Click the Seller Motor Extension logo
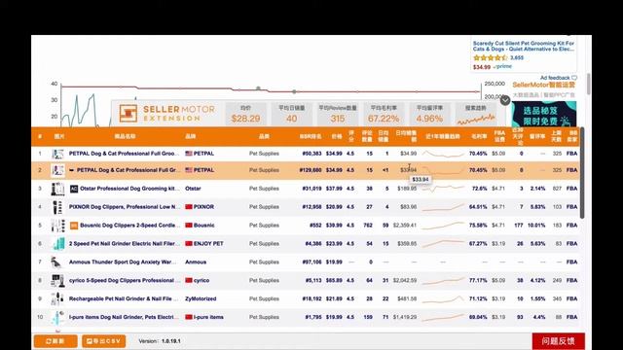Screen dimensions: 623x350 click(x=166, y=113)
